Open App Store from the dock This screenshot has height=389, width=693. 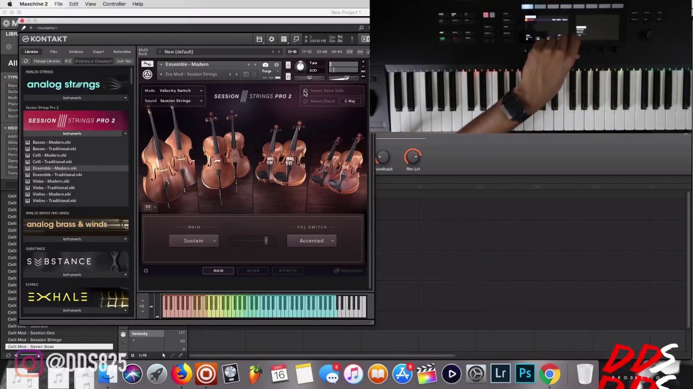402,373
